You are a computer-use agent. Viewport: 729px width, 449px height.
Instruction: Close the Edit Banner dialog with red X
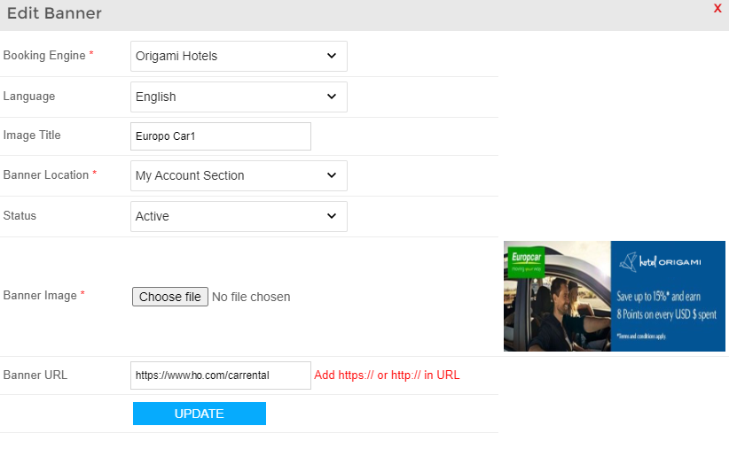coord(717,8)
